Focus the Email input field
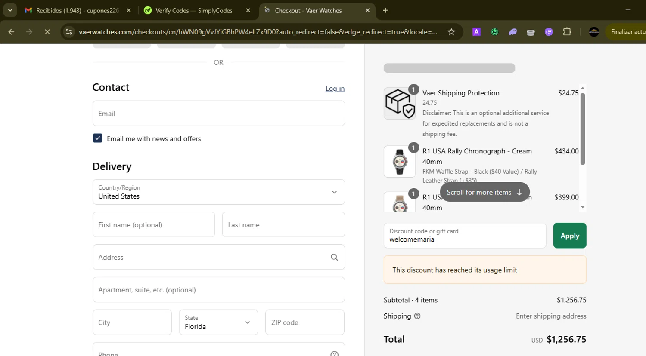This screenshot has height=356, width=646. (219, 114)
